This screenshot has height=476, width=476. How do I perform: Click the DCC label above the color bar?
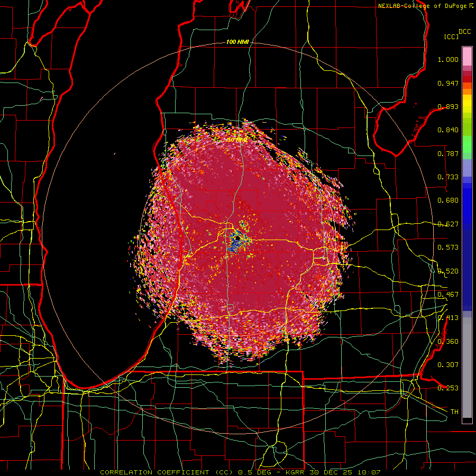[x=464, y=32]
